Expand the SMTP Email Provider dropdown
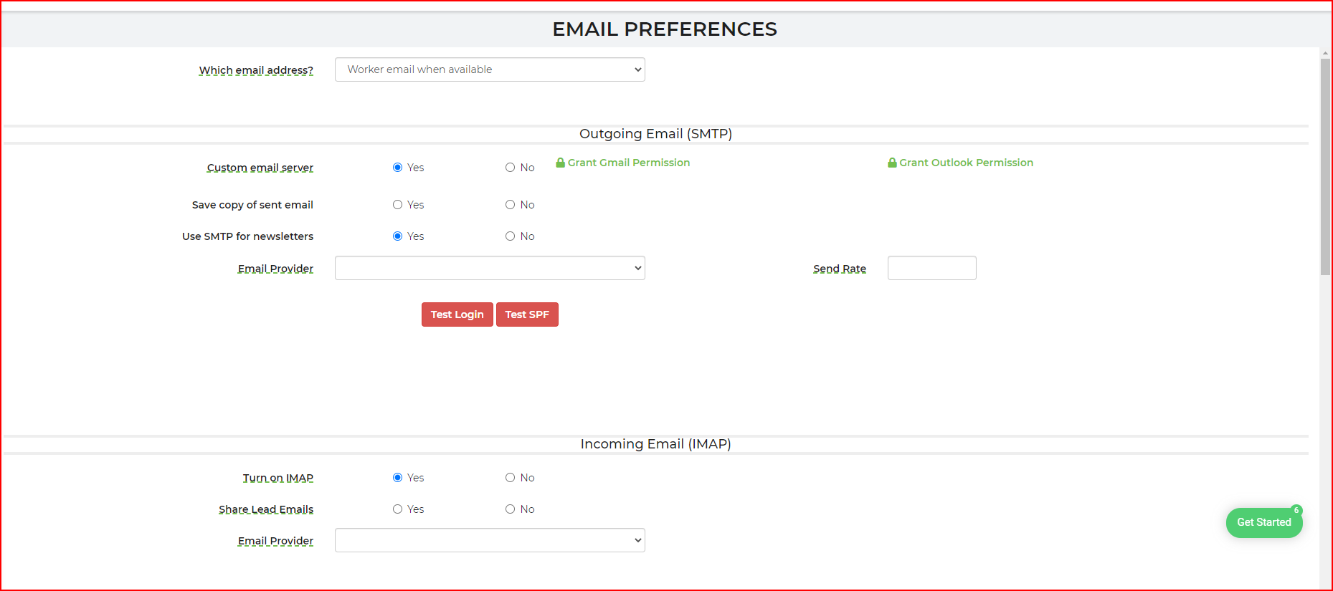The image size is (1333, 591). coord(490,268)
